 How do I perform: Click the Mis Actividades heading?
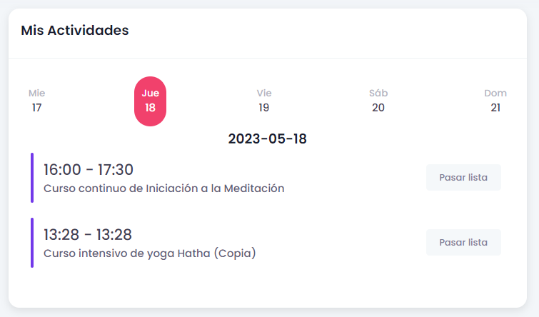pyautogui.click(x=75, y=30)
